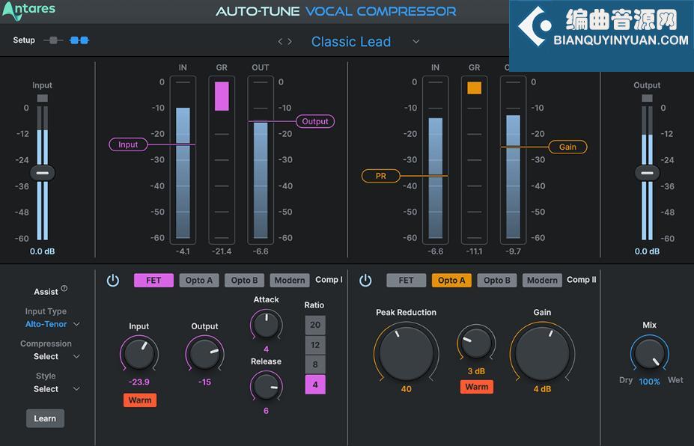Click Comp II GR reading -11.1

coord(475,251)
